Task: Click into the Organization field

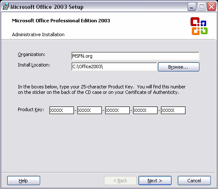Action: tap(135, 56)
